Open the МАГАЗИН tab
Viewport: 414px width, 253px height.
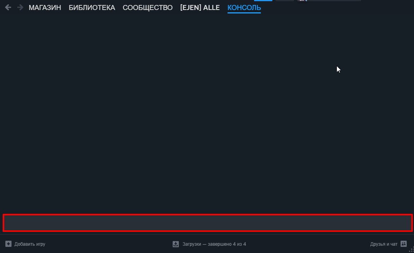click(45, 8)
